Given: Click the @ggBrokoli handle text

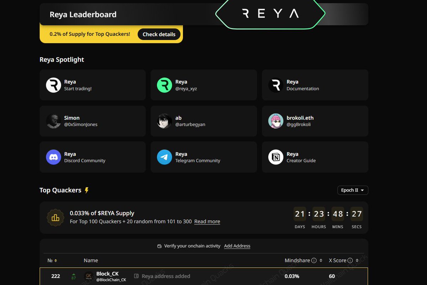Looking at the screenshot, I should (299, 125).
